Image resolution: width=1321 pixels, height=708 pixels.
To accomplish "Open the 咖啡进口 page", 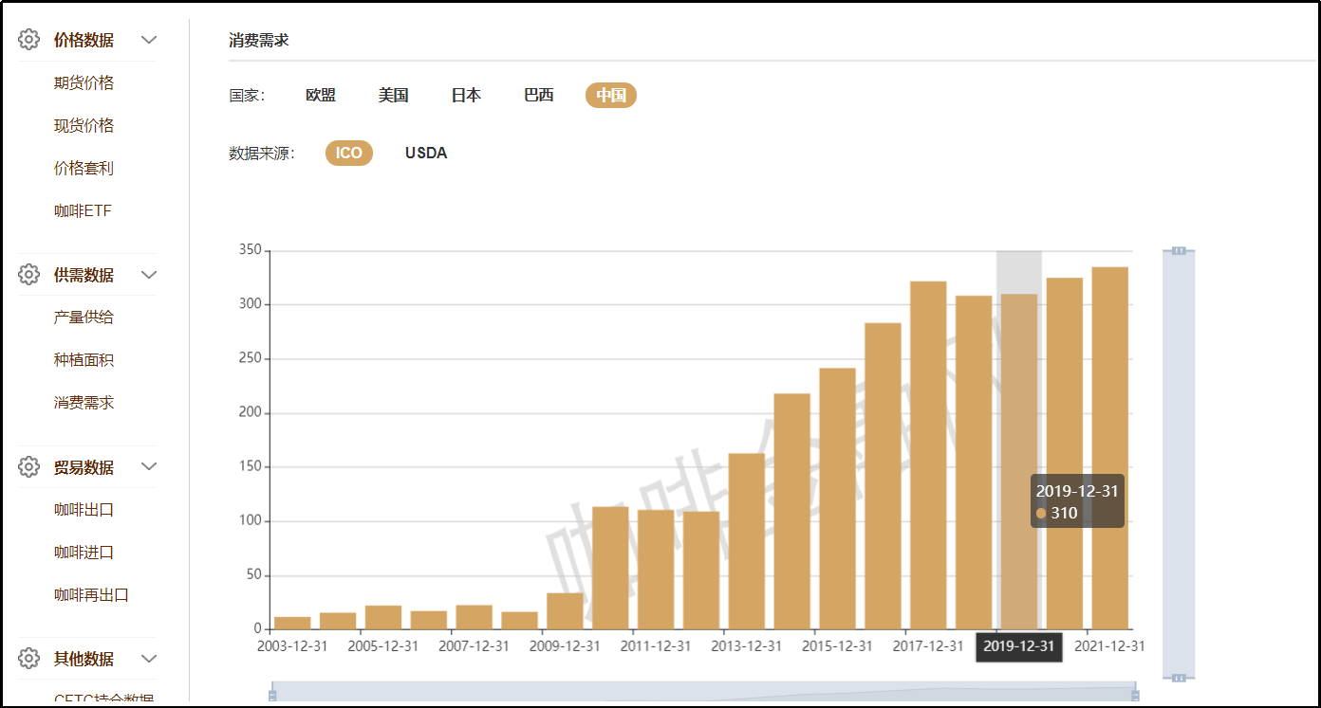I will click(x=84, y=553).
